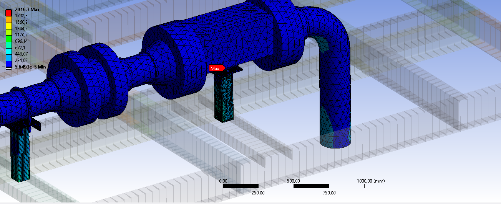The image size is (501, 204).
Task: Select the support leg beneath the Max label
Action: point(224,97)
